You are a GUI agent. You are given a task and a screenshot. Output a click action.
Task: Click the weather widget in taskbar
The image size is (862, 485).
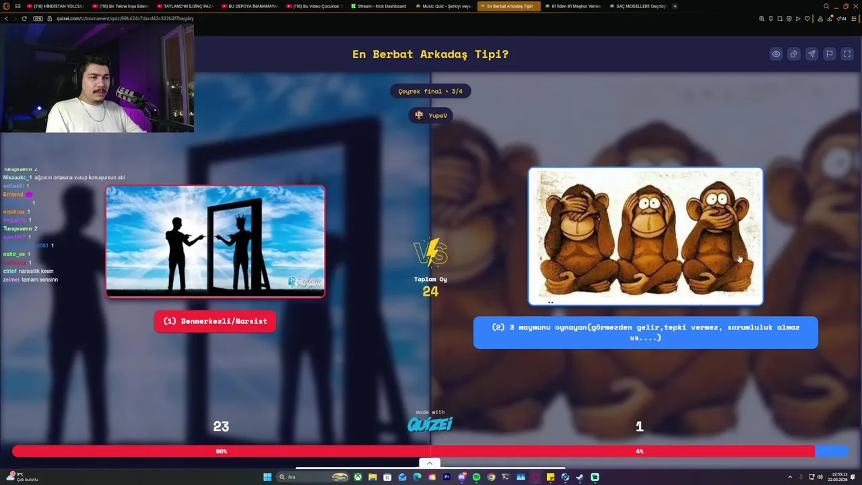[22, 477]
